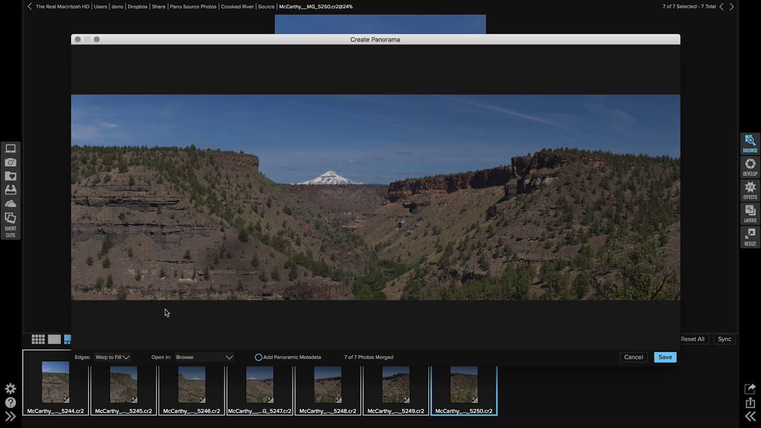Select thumbnail McCarthy 5245.cr2

pos(124,389)
